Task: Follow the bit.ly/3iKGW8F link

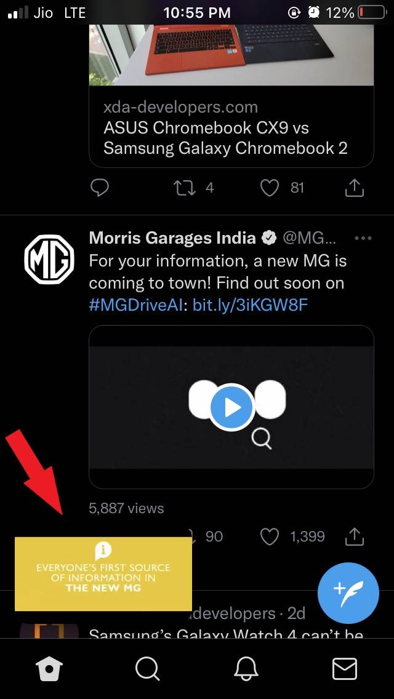Action: 249,305
